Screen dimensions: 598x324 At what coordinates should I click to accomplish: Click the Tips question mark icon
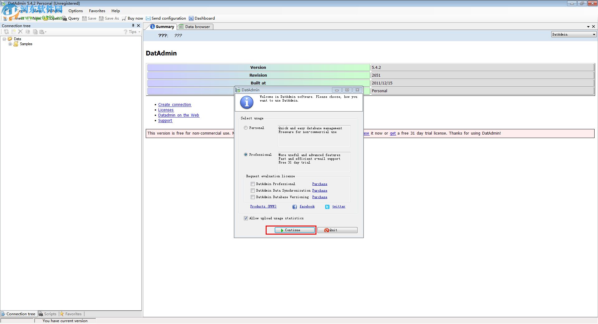point(126,32)
